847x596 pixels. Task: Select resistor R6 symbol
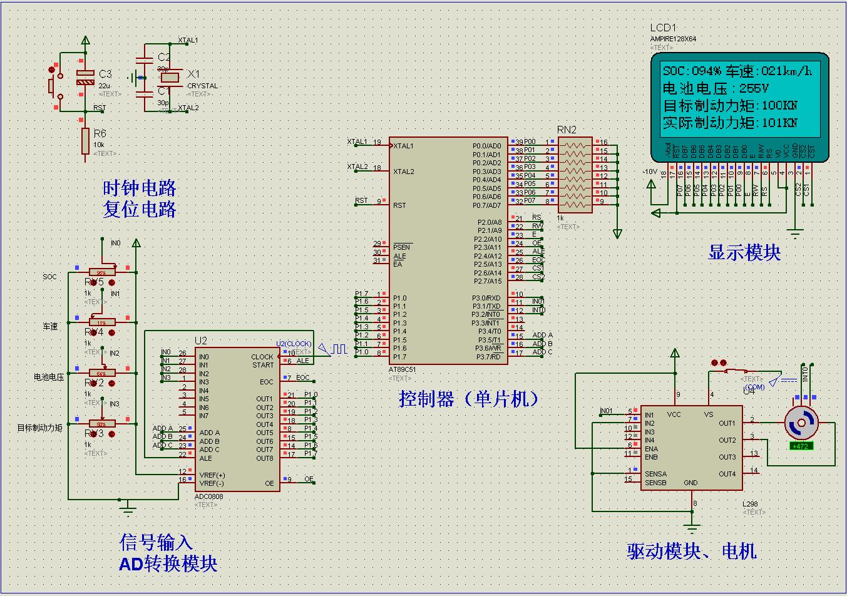coord(85,141)
